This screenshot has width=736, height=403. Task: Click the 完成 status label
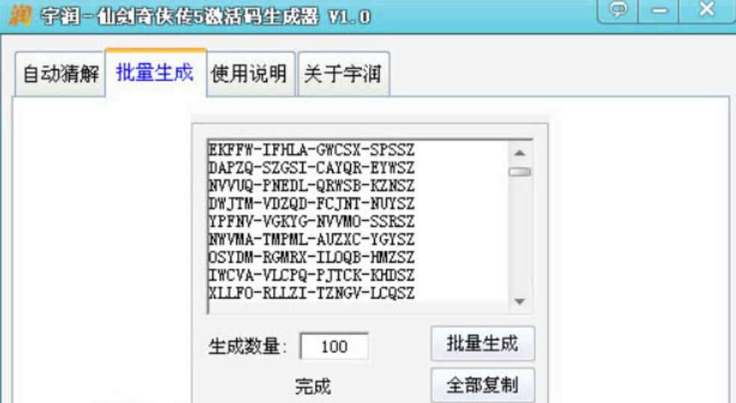tap(313, 387)
